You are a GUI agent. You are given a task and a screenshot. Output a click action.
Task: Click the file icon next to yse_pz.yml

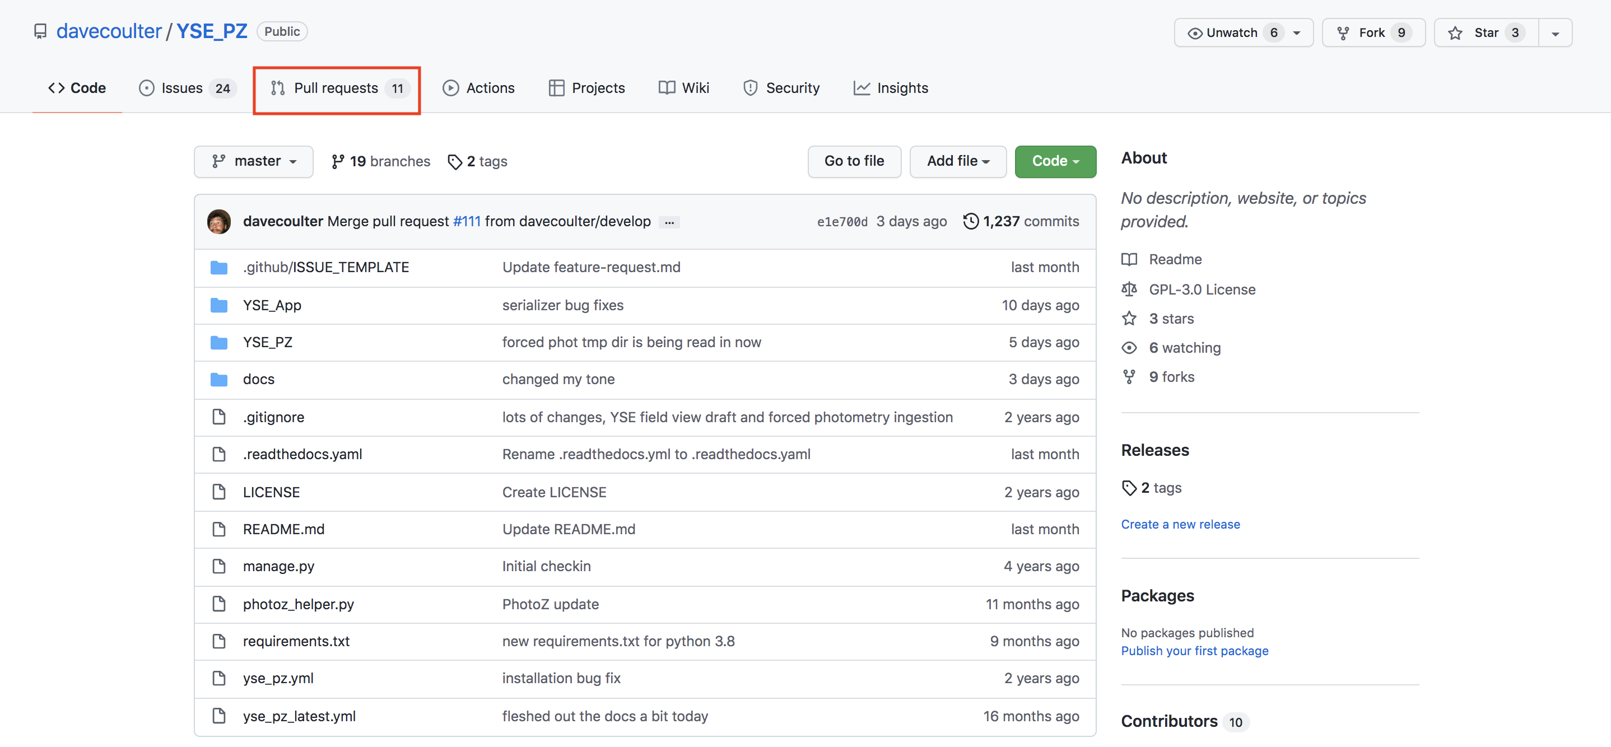pos(219,678)
